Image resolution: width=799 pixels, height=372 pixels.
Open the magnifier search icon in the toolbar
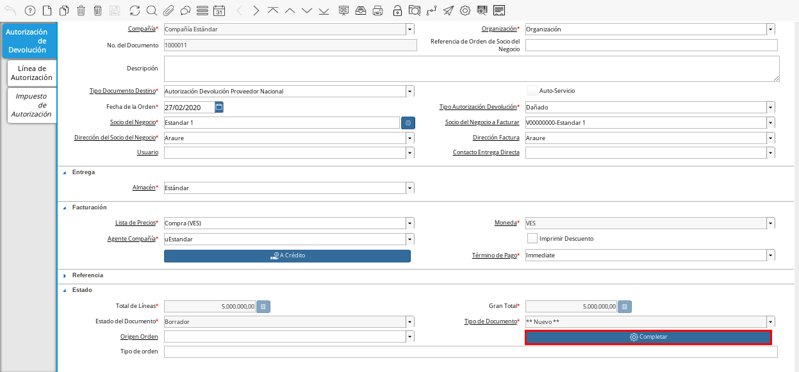tap(151, 10)
